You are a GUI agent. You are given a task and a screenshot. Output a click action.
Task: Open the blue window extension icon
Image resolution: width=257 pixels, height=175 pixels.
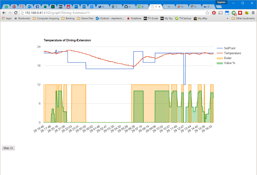click(x=227, y=13)
